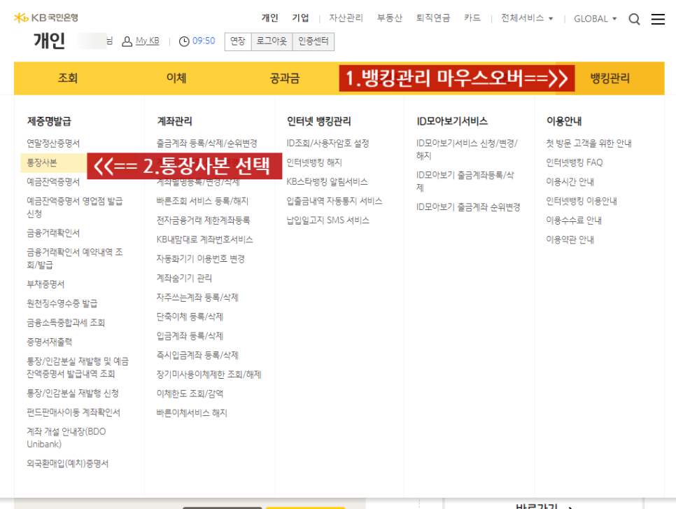
Task: Click 인터넷뱅킹 해지 link
Action: [x=314, y=162]
